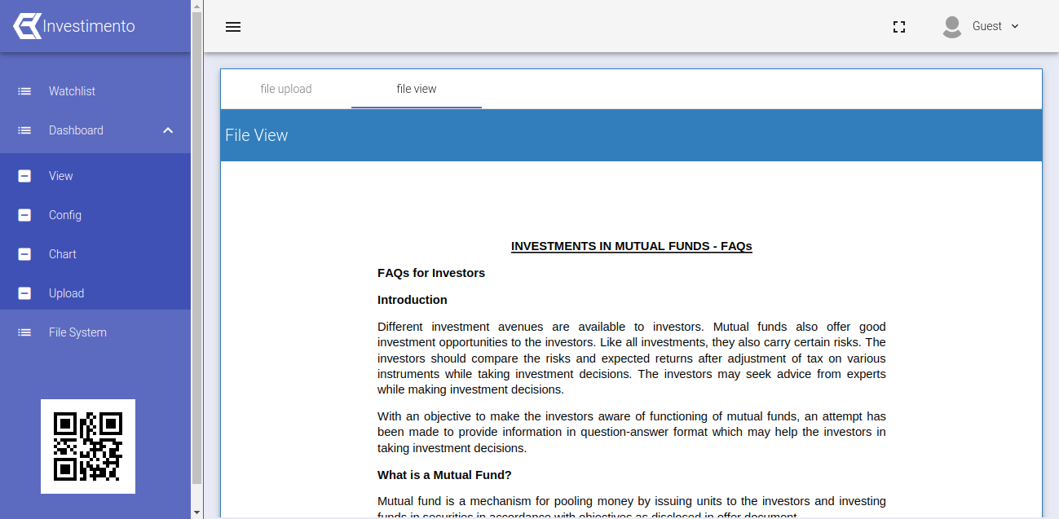Click the "INVESTMENTS IN MUTUAL FUNDS - FAQs" title
The height and width of the screenshot is (519, 1059).
click(632, 246)
